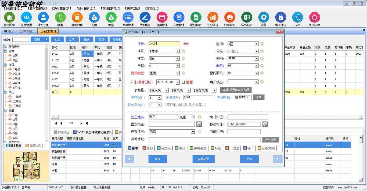Image resolution: width=367 pixels, height=191 pixels.
Task: Click the 打印报表 printer icon
Action: pos(229,17)
